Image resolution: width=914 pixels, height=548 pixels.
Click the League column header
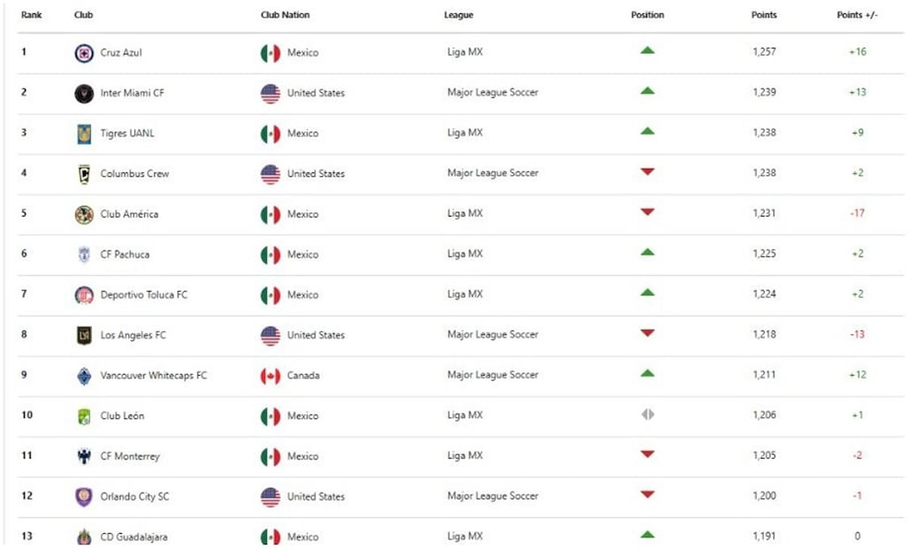pos(458,15)
